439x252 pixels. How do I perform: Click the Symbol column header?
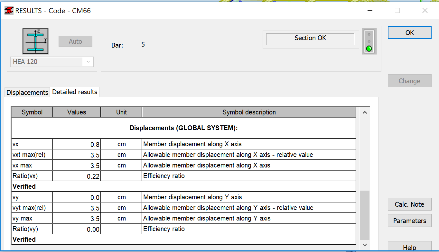(32, 112)
